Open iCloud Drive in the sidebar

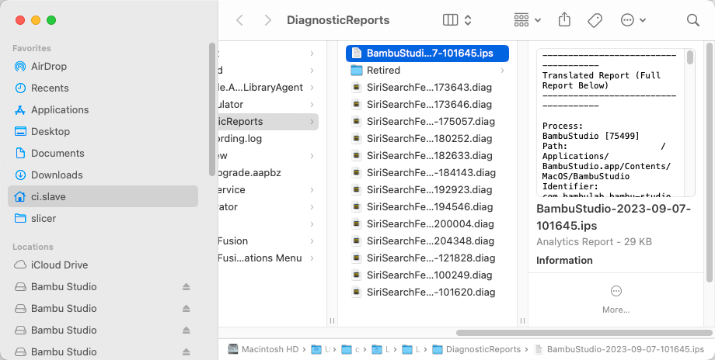(103, 265)
